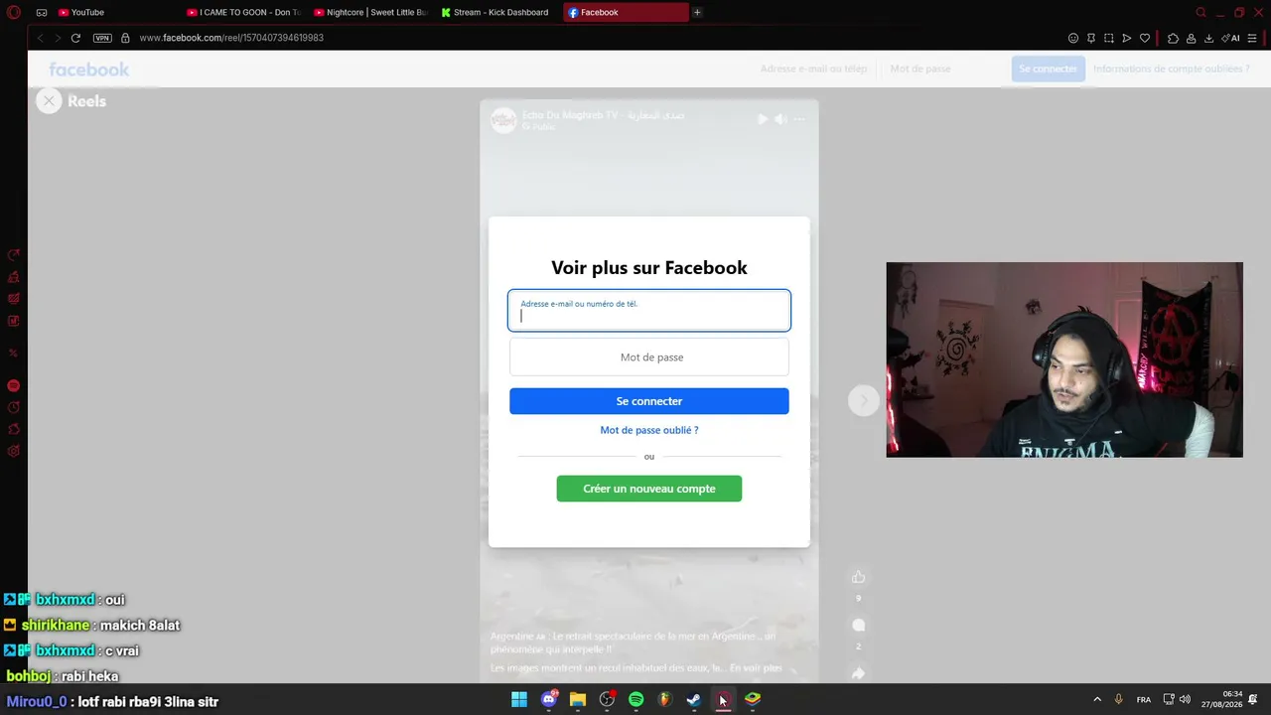This screenshot has height=715, width=1271.
Task: Go to the next reel arrow
Action: (x=864, y=400)
